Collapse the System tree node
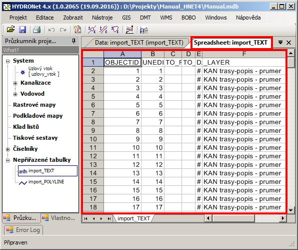This screenshot has width=298, height=250. click(8, 61)
